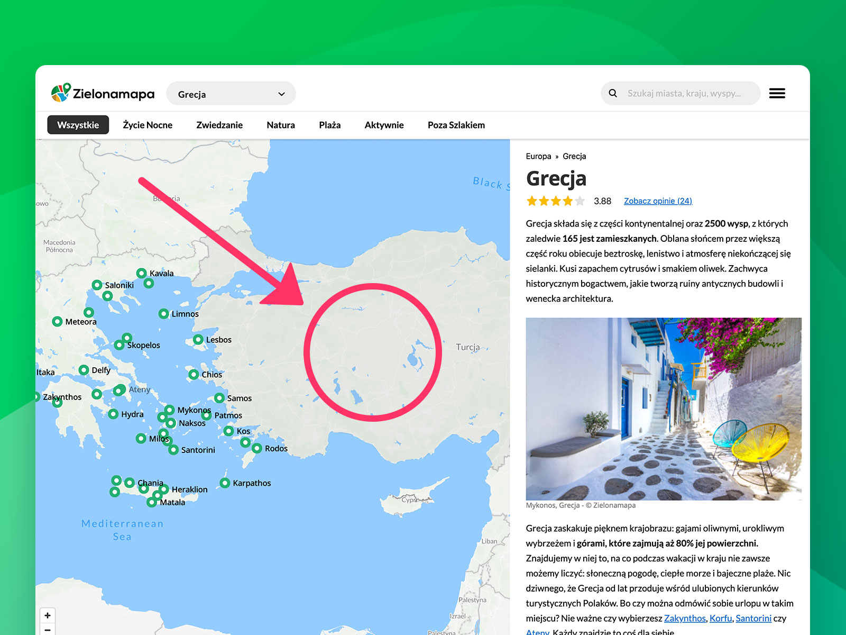Screen dimensions: 846x635
Task: Switch to the Poza Szlakiem tab
Action: point(456,125)
